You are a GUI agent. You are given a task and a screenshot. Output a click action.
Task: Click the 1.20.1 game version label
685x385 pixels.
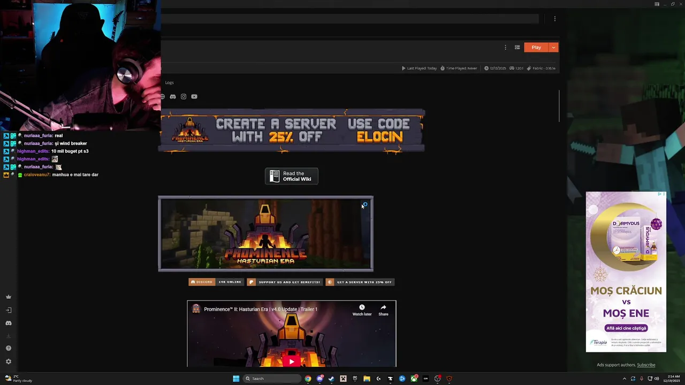coord(516,68)
